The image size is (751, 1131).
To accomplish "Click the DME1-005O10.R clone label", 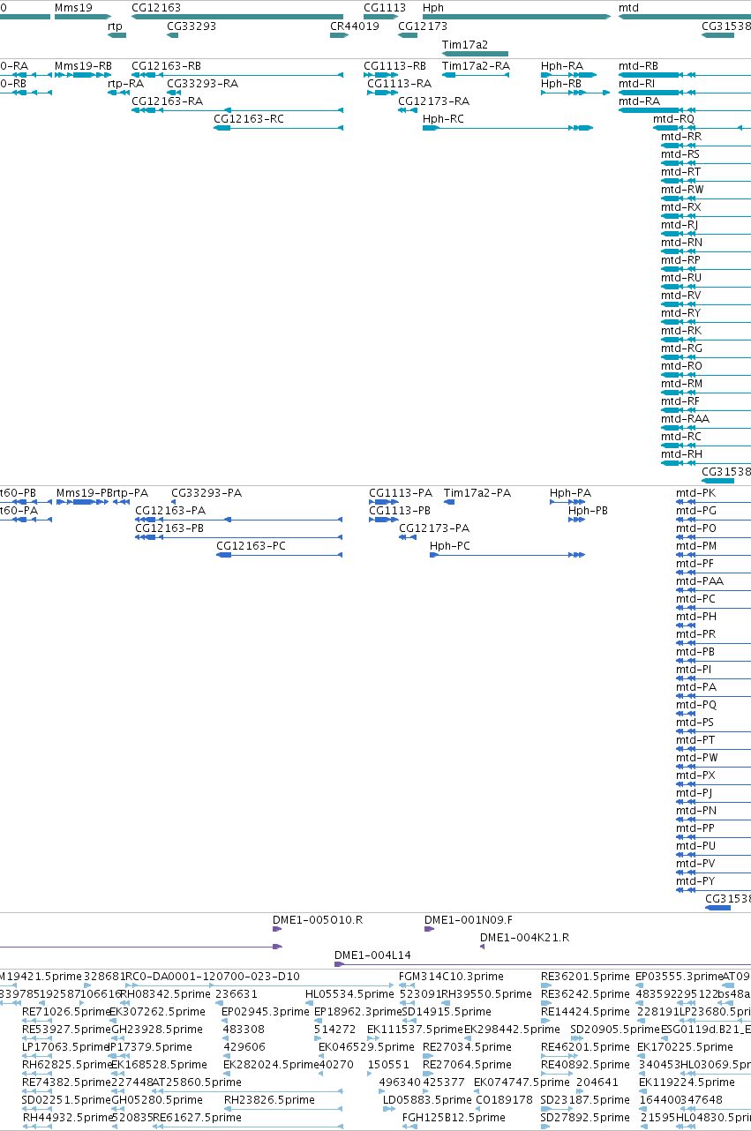I will coord(318,920).
